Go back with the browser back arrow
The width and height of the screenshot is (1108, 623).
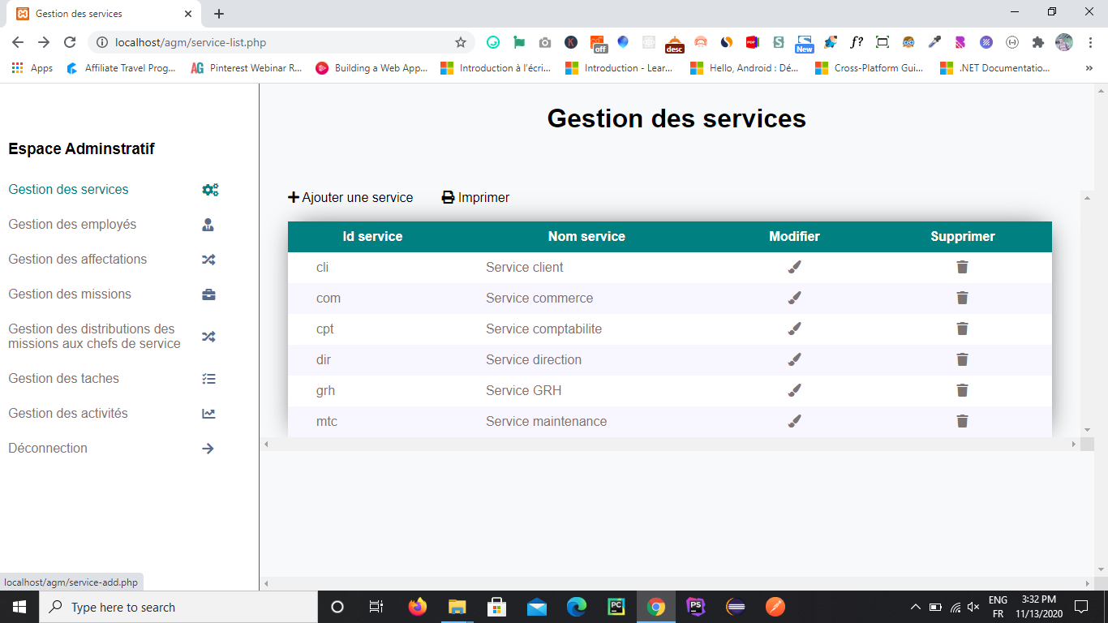[x=18, y=42]
